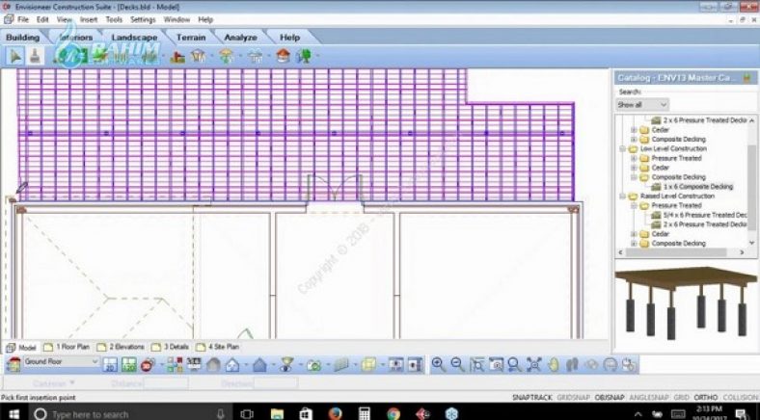This screenshot has width=760, height=420.
Task: Click the deck 3D preview thumbnail
Action: tap(686, 302)
